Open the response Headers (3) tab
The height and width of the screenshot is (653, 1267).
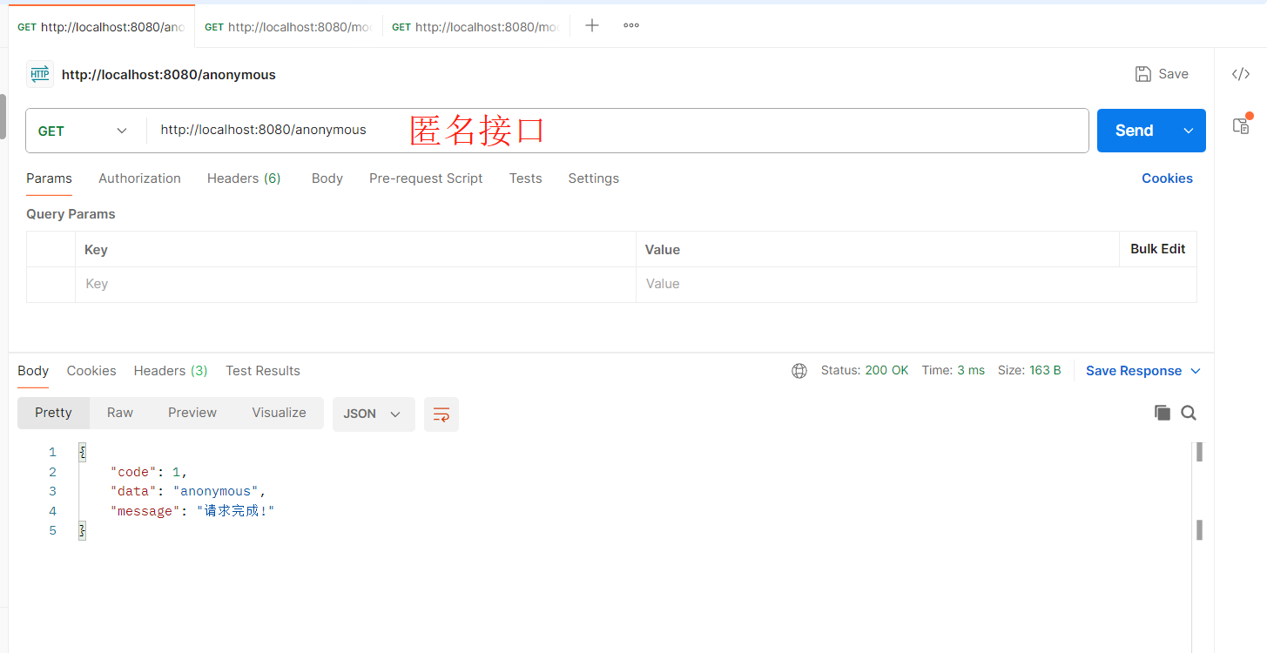(171, 371)
